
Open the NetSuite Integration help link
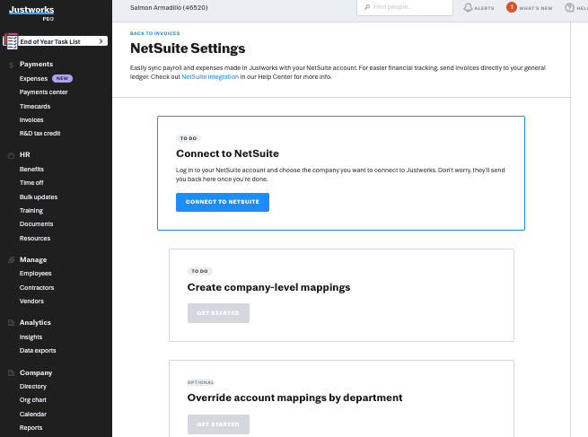[x=210, y=77]
